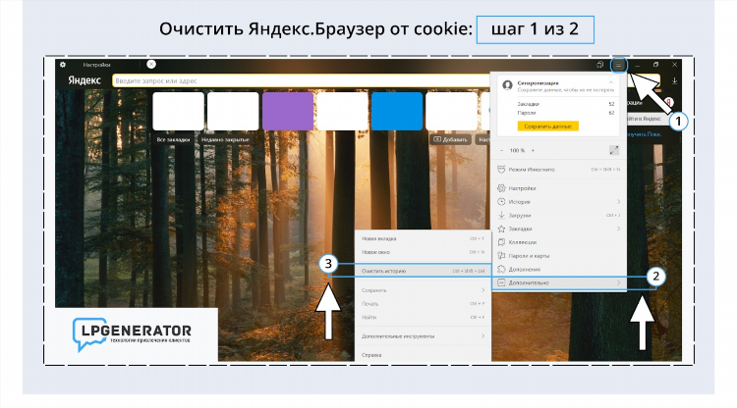Choose Новое окно in the submenu
The width and height of the screenshot is (737, 408).
(x=423, y=252)
